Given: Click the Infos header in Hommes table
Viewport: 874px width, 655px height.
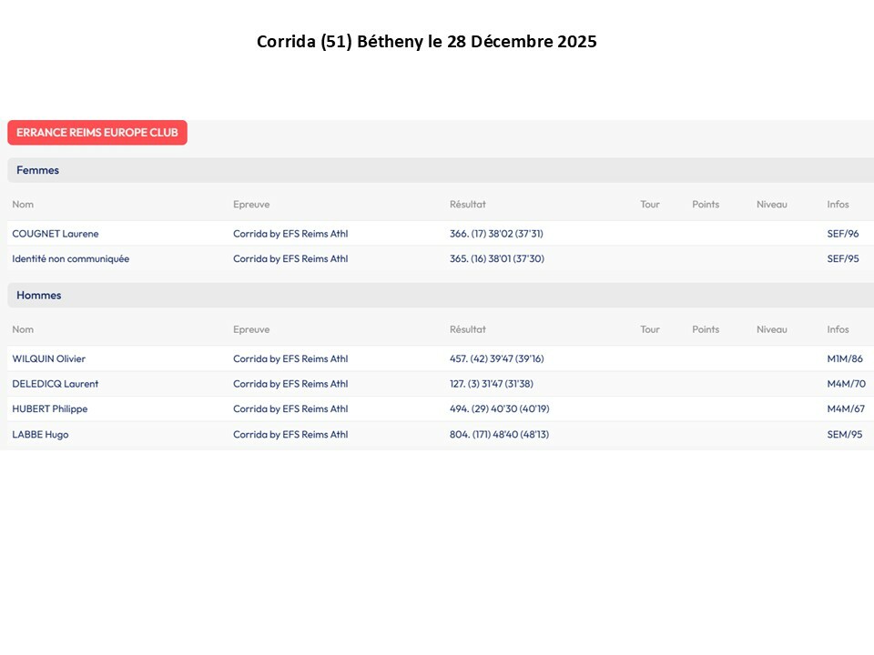Looking at the screenshot, I should pyautogui.click(x=838, y=329).
